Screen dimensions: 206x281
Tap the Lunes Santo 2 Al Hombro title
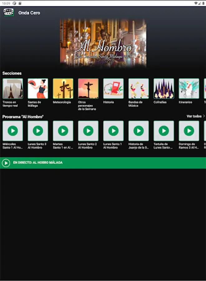pyautogui.click(x=88, y=146)
